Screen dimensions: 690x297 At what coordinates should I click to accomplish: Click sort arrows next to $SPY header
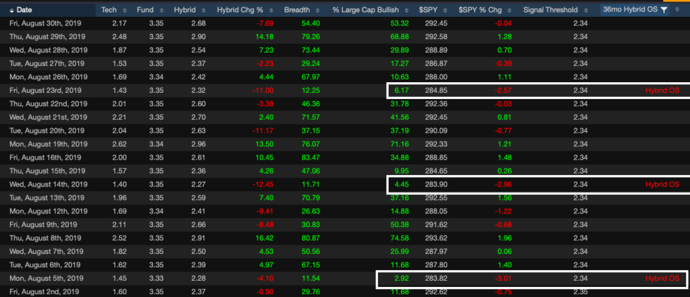tap(446, 9)
